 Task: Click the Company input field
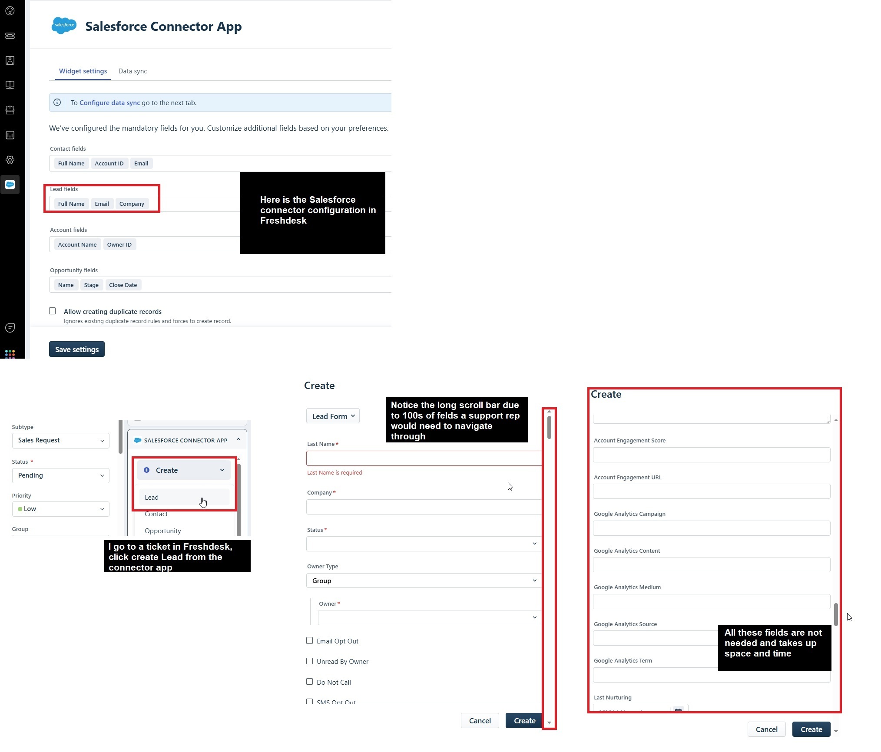pos(424,507)
